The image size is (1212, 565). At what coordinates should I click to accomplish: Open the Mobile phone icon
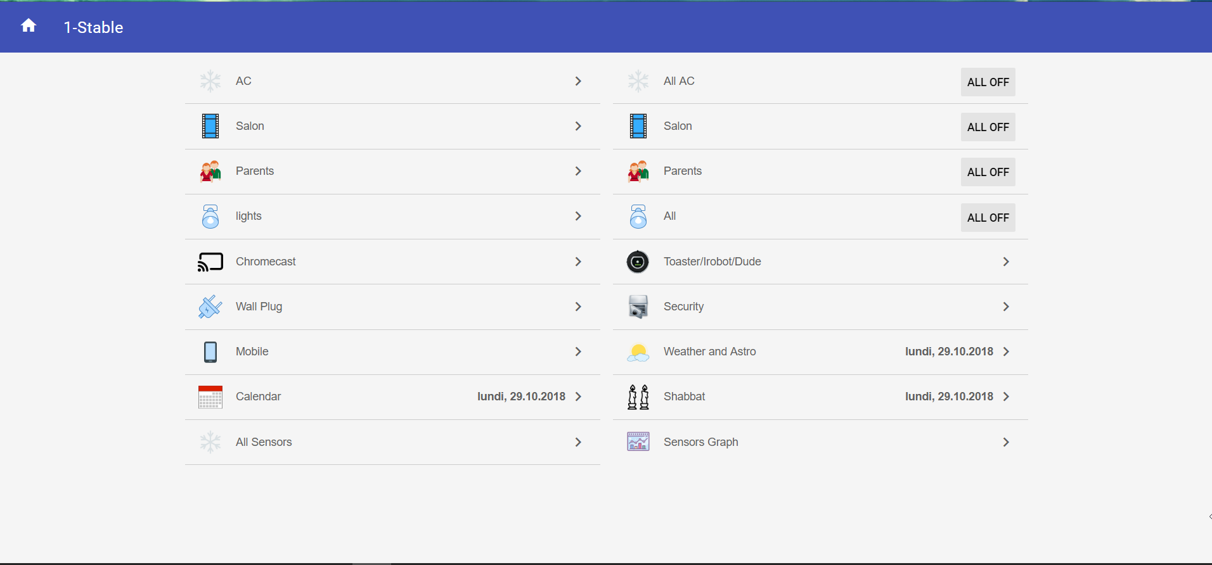tap(210, 352)
